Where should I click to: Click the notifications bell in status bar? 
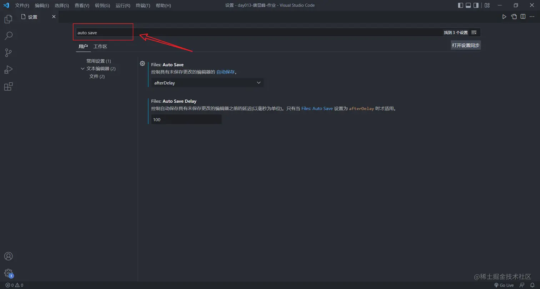[x=532, y=285]
